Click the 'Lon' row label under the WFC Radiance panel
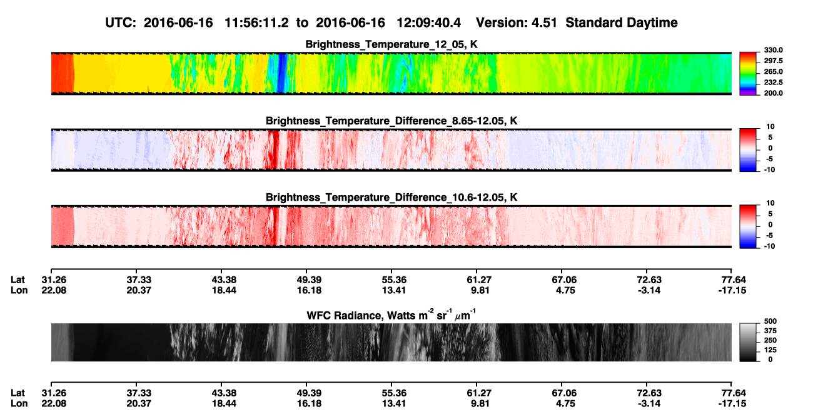Viewport: 813px width, 417px height. tap(19, 403)
